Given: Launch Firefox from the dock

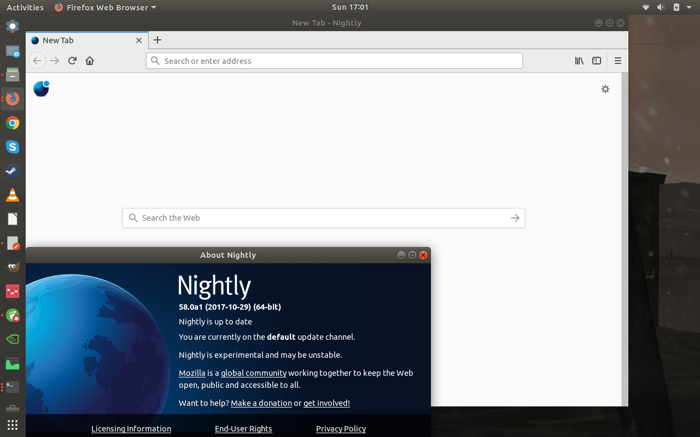Looking at the screenshot, I should click(13, 99).
